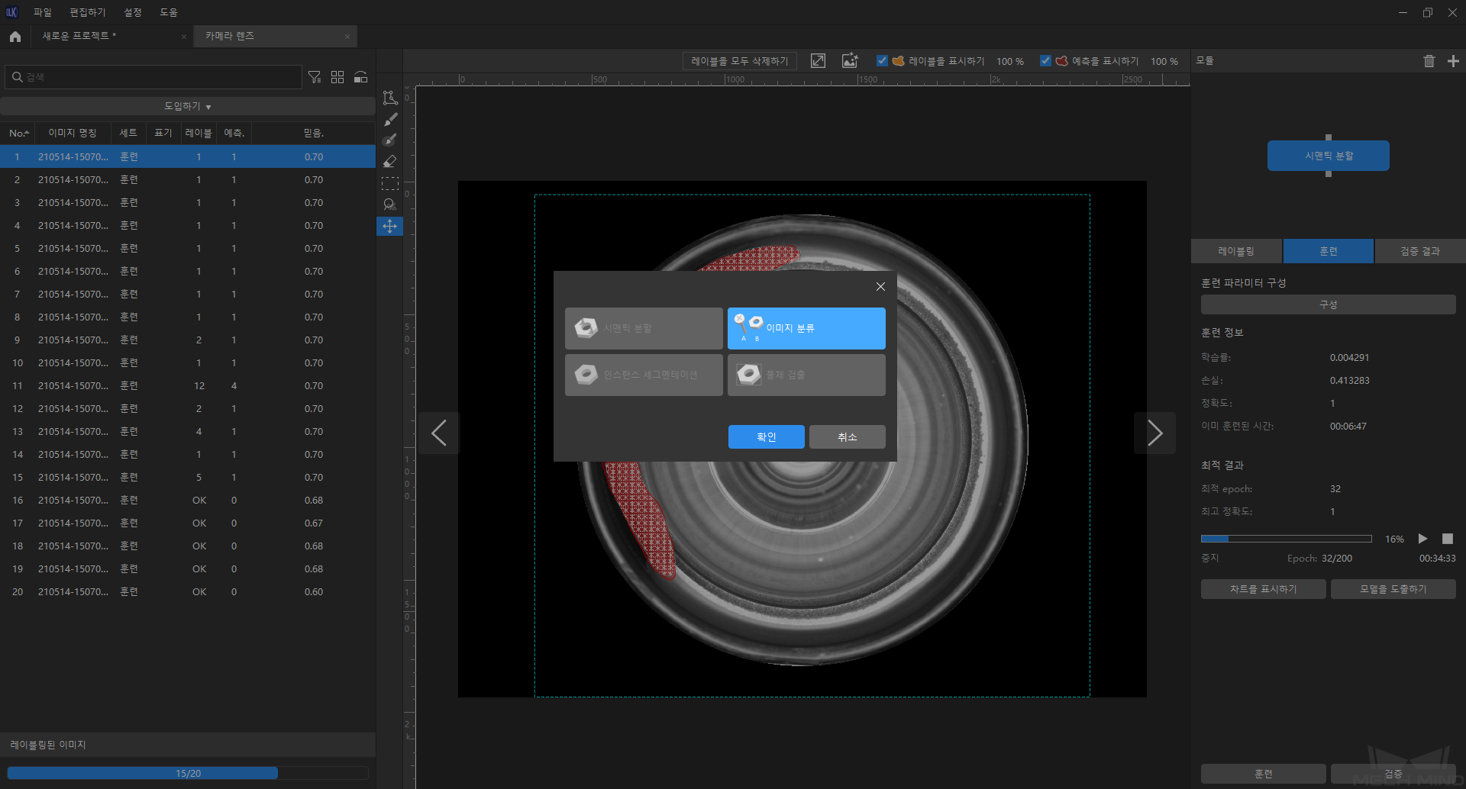
Task: Toggle 레이블을 표시하기 checkbox
Action: tap(882, 61)
